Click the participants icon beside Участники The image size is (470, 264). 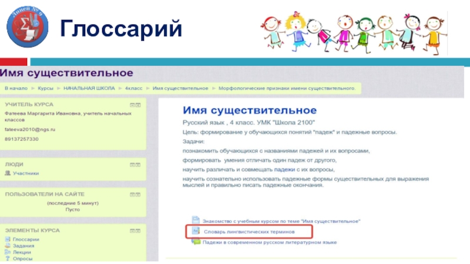coord(8,173)
